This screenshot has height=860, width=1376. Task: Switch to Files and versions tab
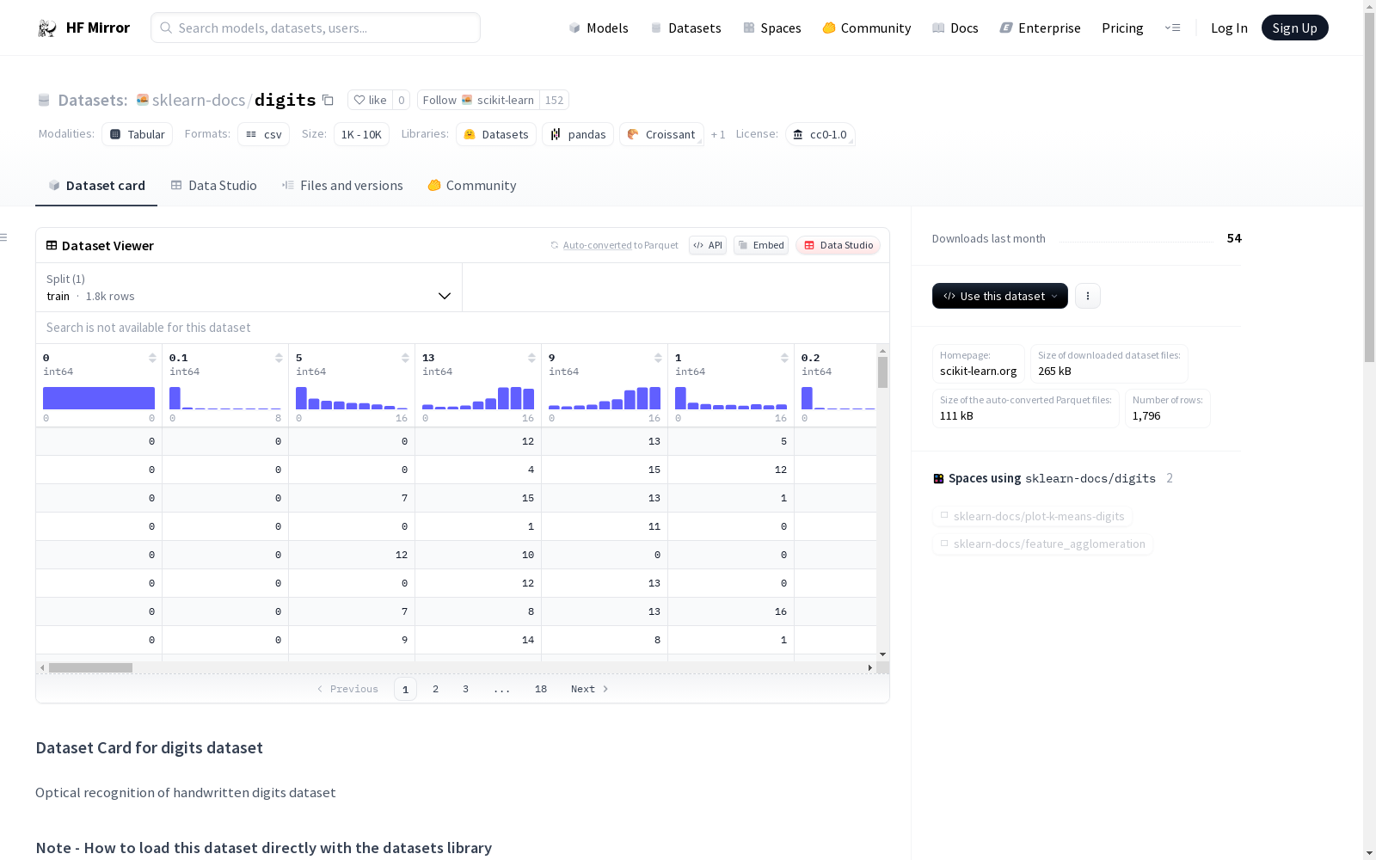click(x=342, y=186)
